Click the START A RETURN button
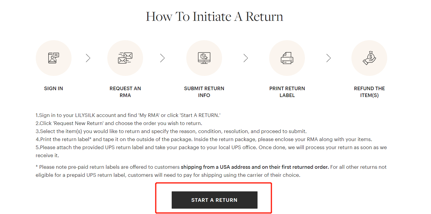 click(215, 200)
